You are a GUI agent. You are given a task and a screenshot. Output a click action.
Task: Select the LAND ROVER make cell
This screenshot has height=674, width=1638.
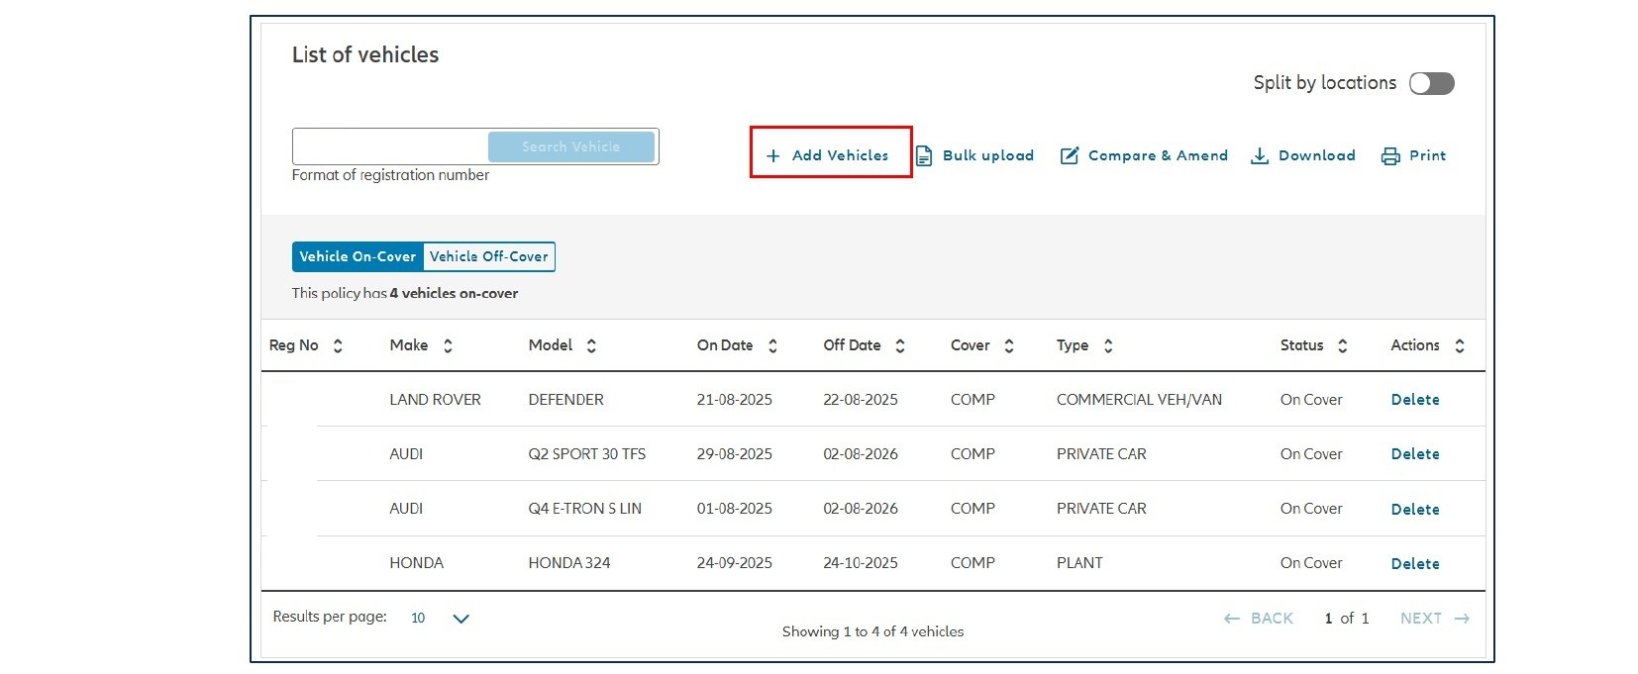point(435,400)
